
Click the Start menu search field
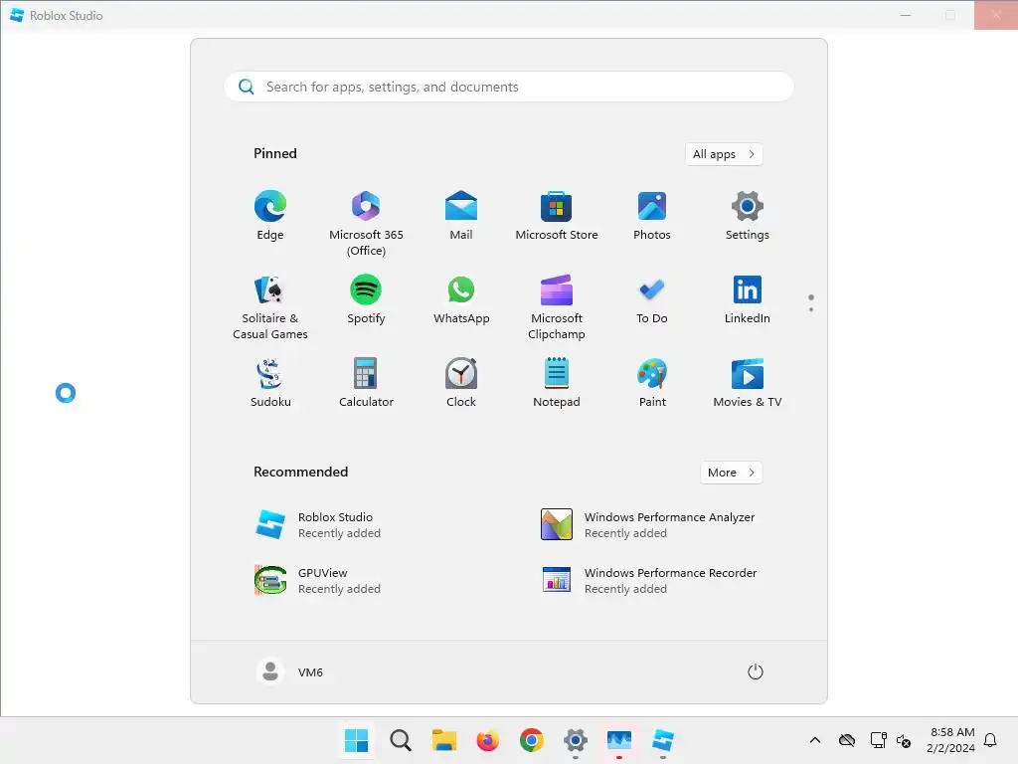click(x=509, y=87)
